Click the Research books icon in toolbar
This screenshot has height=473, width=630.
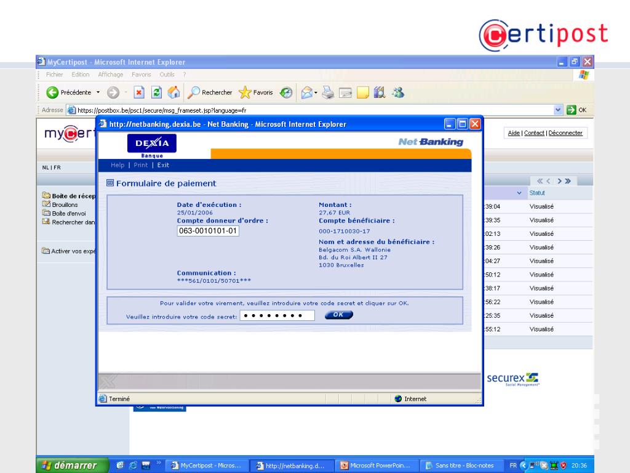(379, 92)
